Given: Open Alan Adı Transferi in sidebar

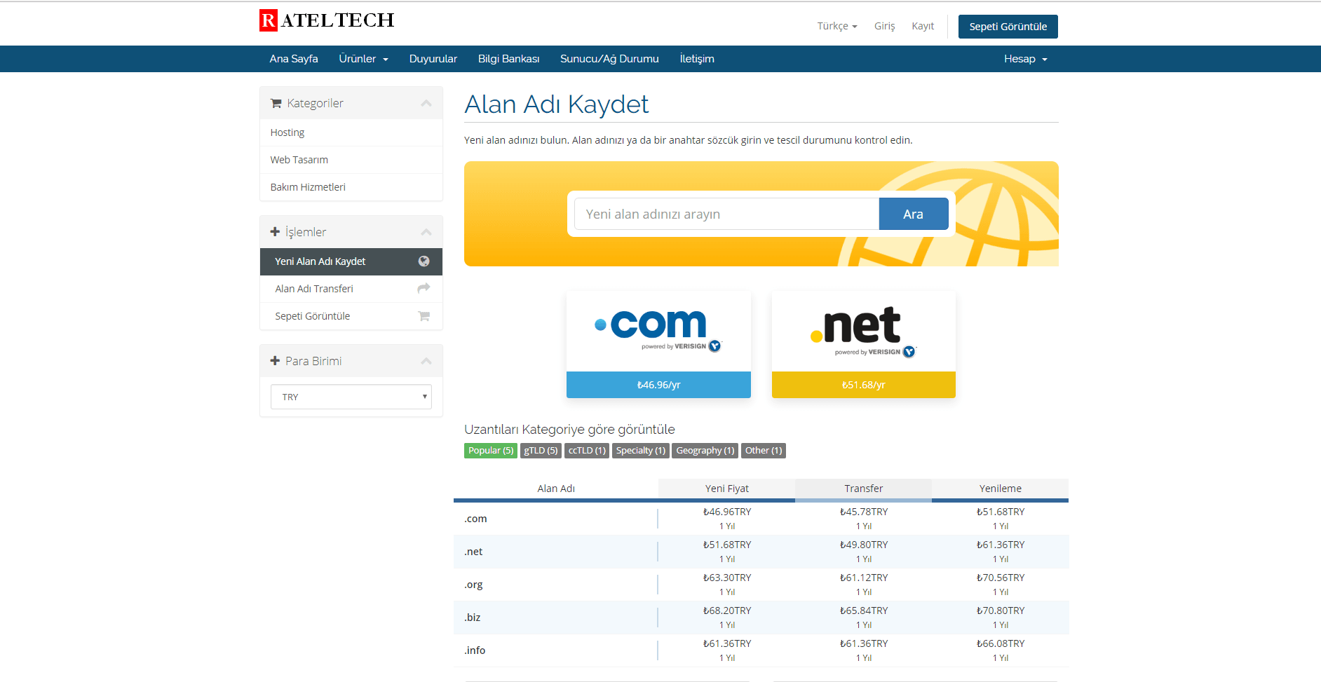Looking at the screenshot, I should point(351,289).
